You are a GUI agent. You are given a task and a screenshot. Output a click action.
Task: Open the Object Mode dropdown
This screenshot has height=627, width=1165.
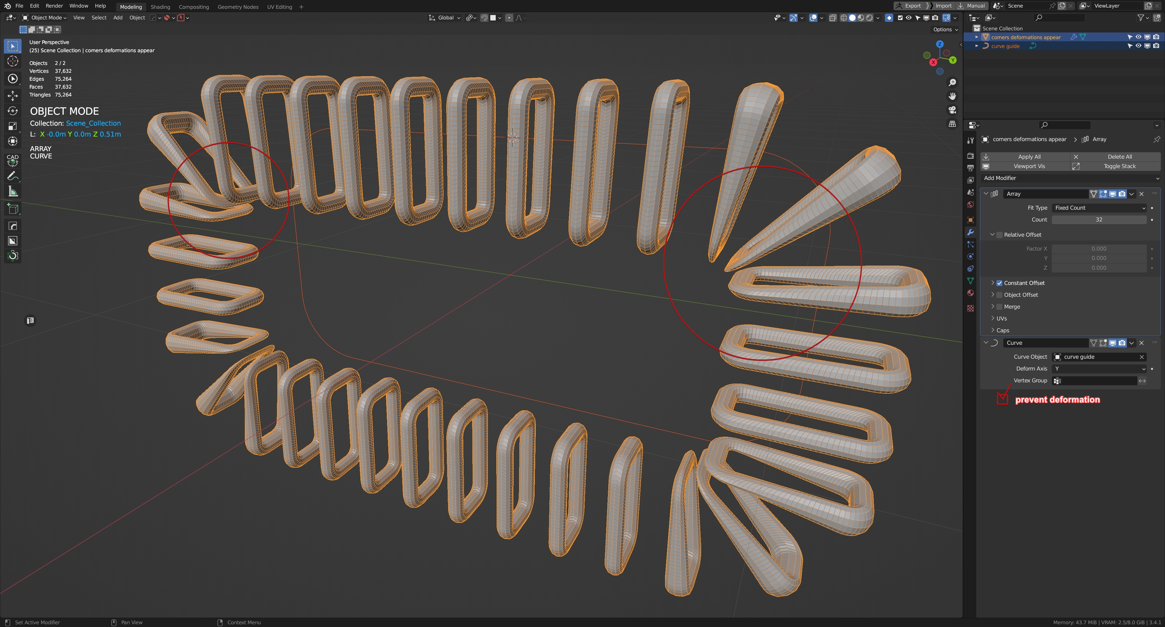(x=44, y=18)
